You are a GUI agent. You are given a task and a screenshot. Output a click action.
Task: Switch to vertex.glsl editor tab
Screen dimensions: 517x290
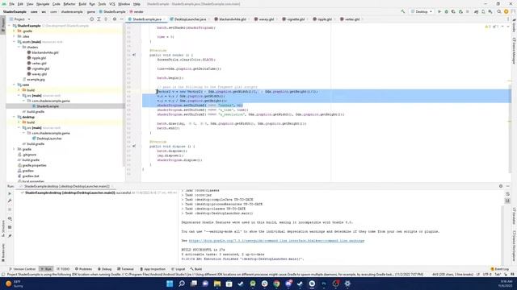pos(352,19)
